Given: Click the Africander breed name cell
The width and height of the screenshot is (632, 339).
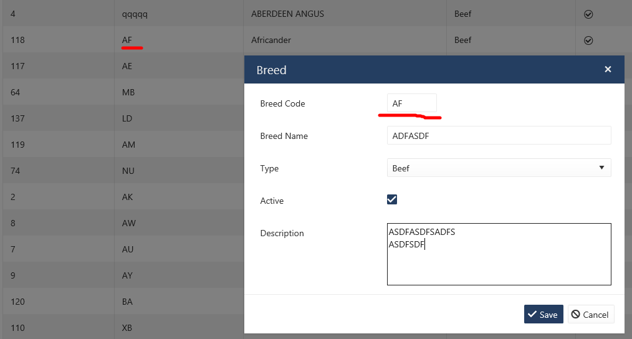Looking at the screenshot, I should [271, 40].
